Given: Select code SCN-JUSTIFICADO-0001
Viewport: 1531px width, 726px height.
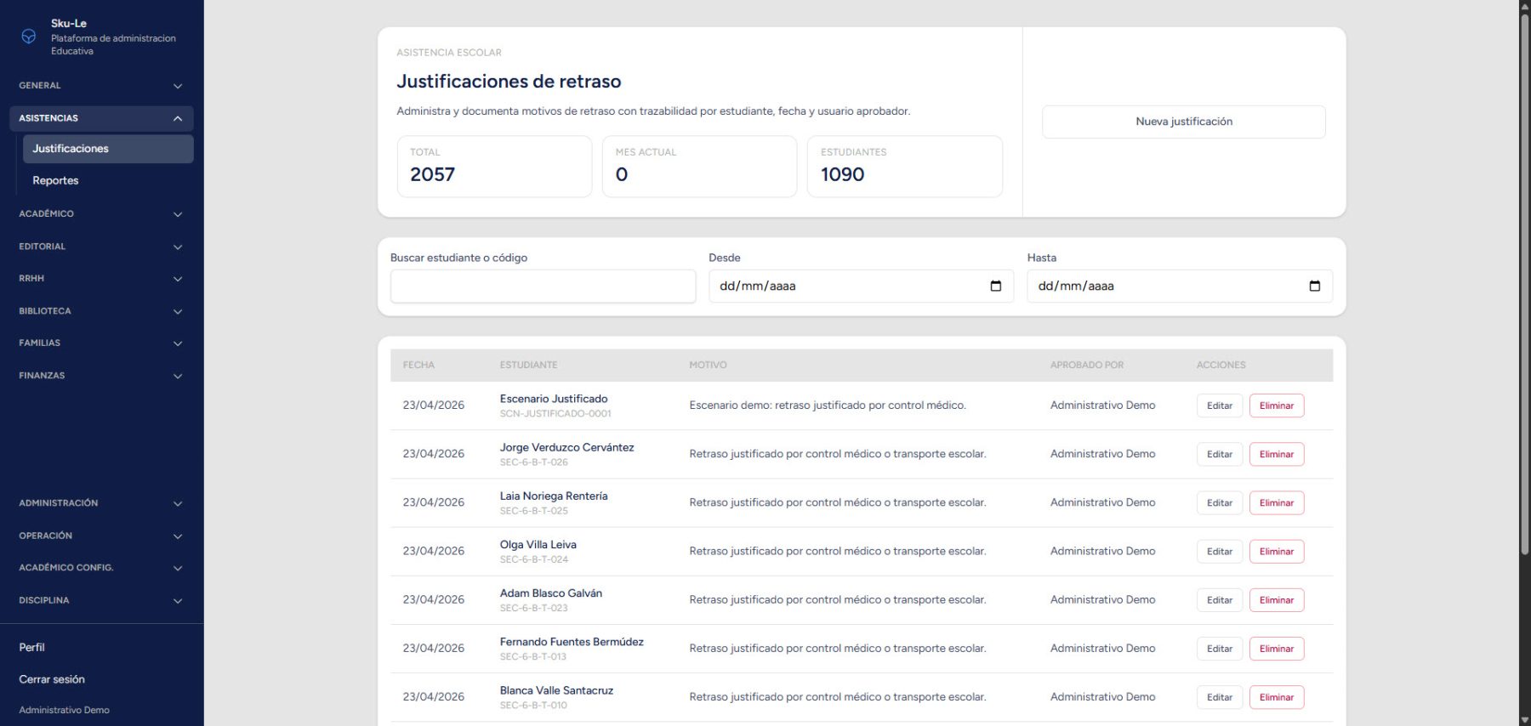Looking at the screenshot, I should 555,414.
